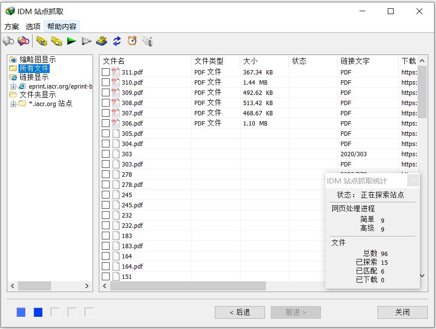Viewport: 436px width, 329px height.
Task: Click the eye icon beside 缩略图显示
Action: (13, 59)
